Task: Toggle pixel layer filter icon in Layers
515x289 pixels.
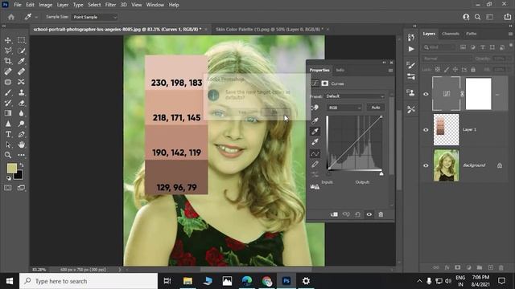Action: point(463,47)
